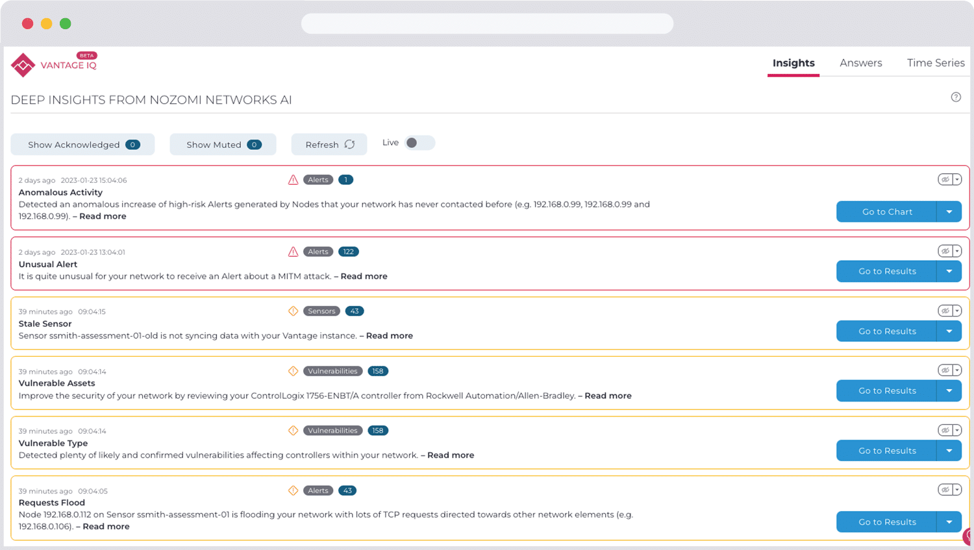The image size is (974, 550).
Task: Go to Results for Stale Sensor
Action: coord(886,331)
